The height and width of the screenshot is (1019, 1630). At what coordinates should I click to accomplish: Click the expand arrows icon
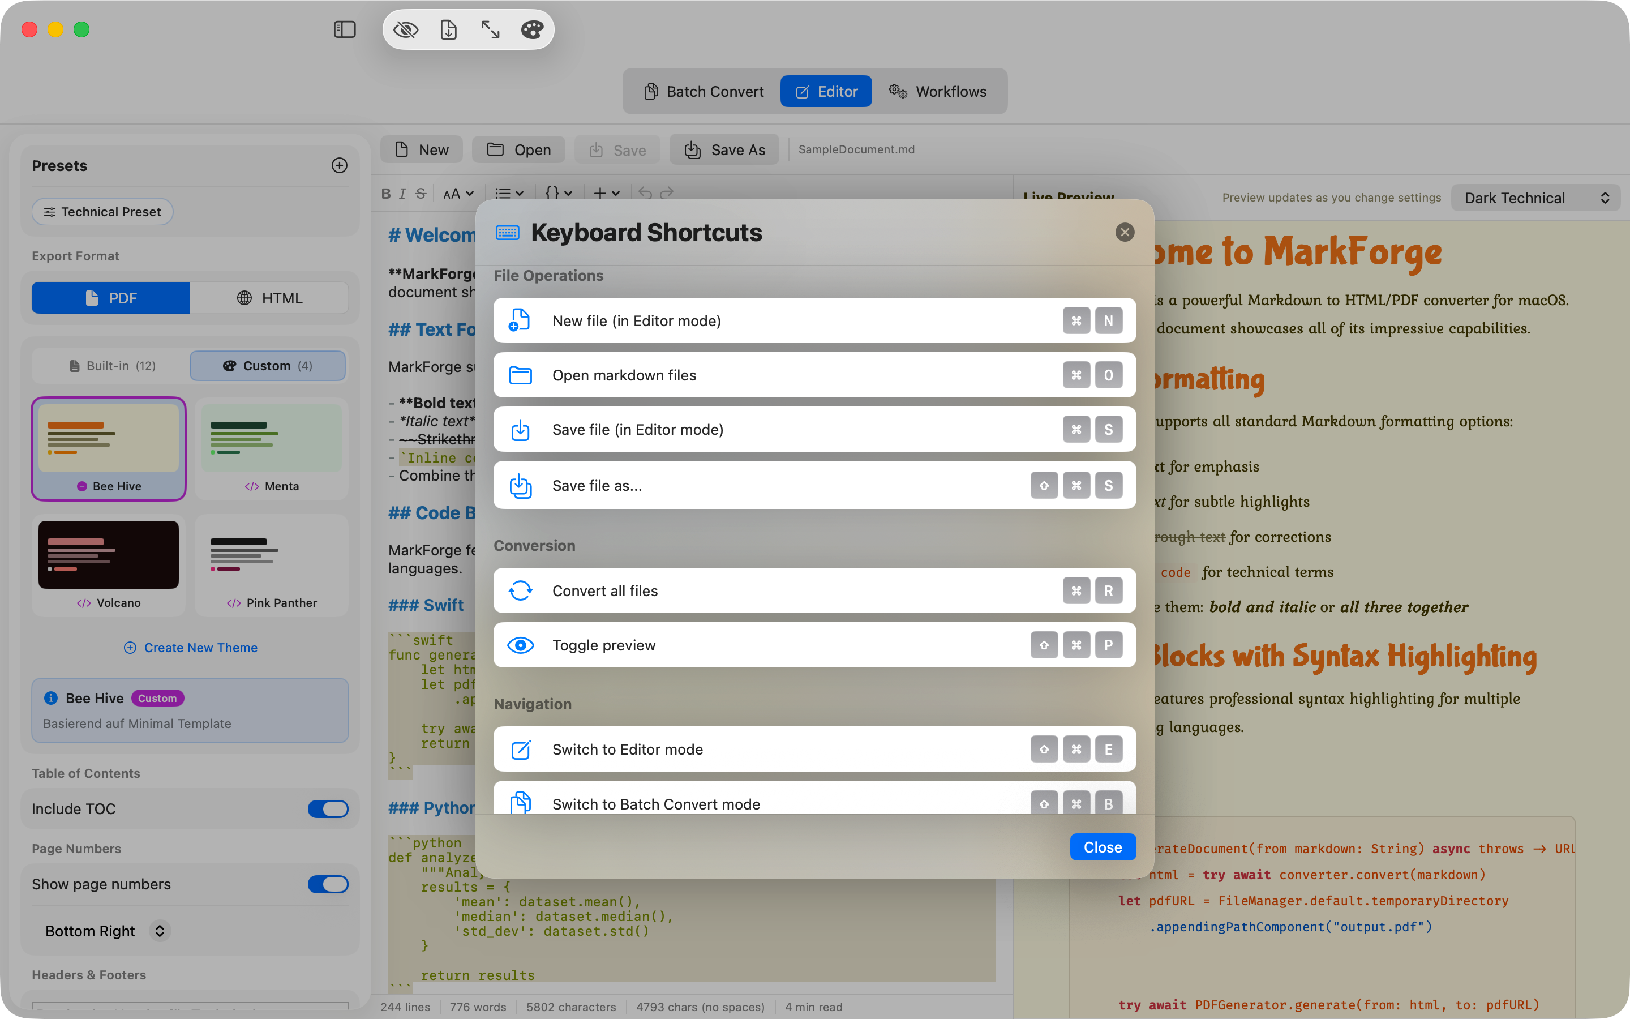point(490,29)
